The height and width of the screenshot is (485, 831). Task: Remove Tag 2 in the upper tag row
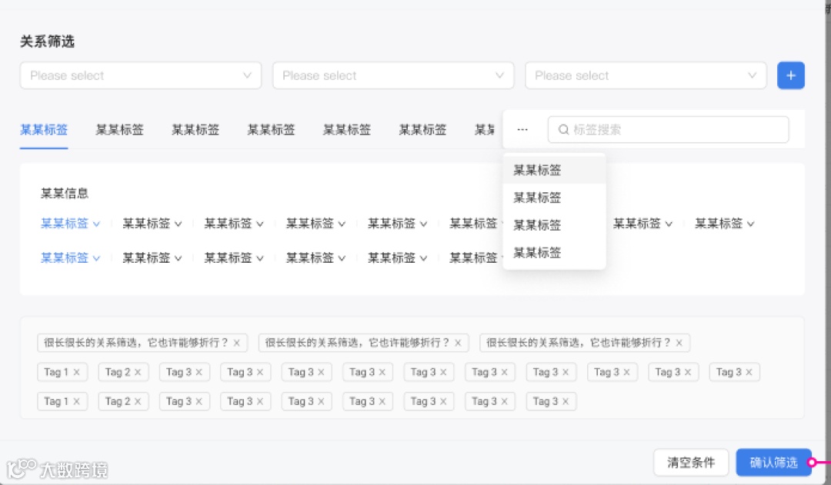(x=138, y=372)
